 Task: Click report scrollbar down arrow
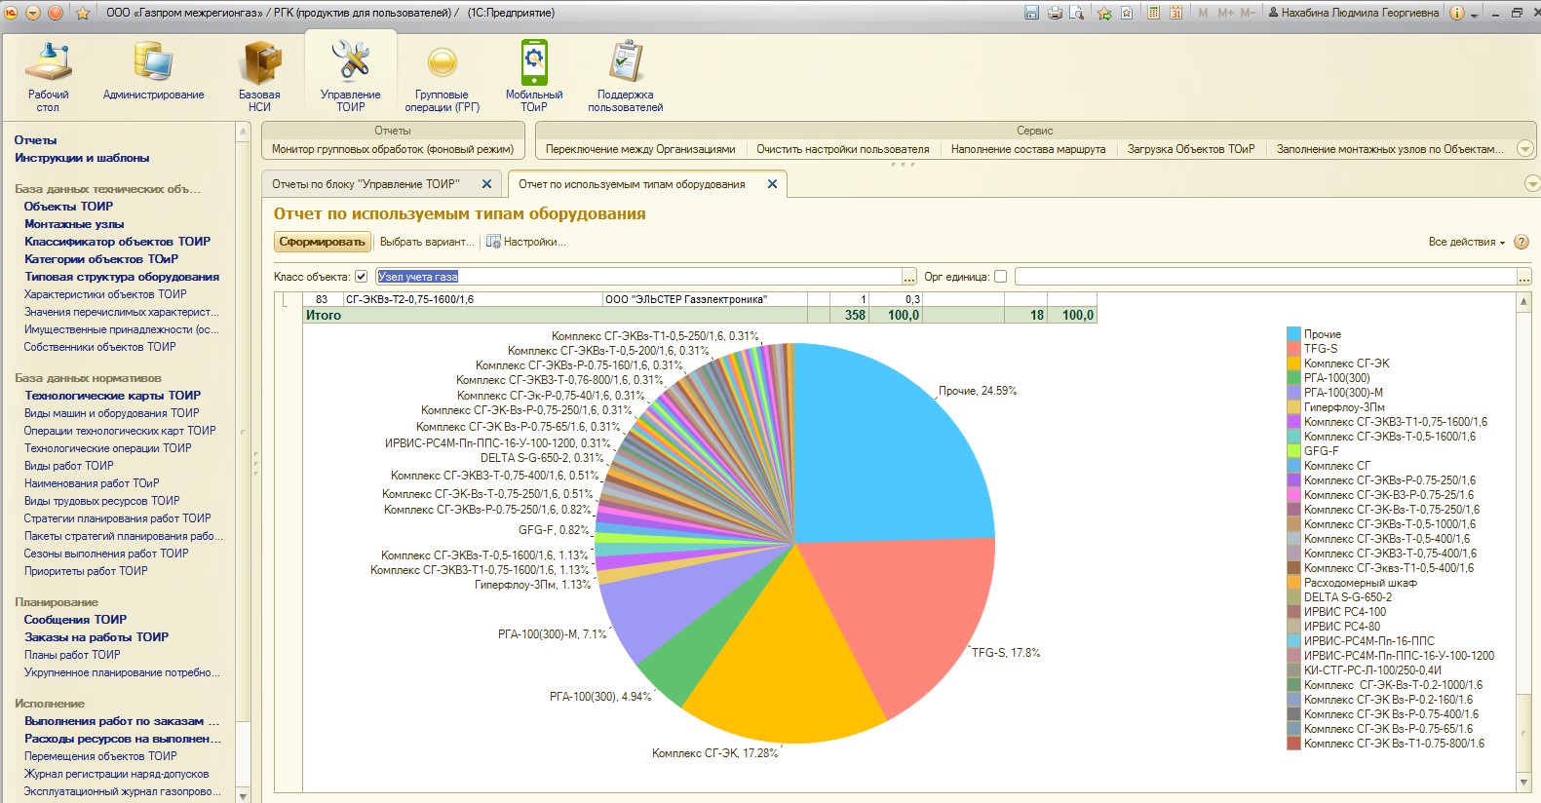pos(1523,782)
